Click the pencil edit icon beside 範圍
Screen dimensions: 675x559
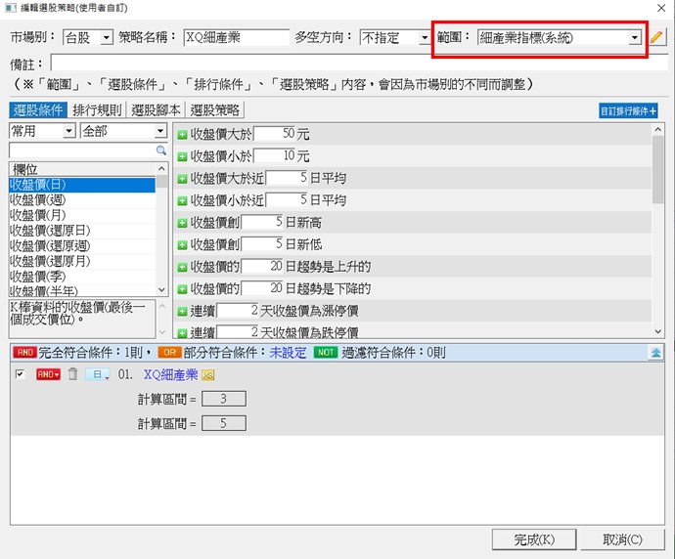pos(656,37)
